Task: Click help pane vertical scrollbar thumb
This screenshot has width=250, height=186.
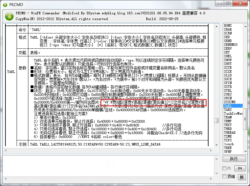Action: tap(216, 120)
